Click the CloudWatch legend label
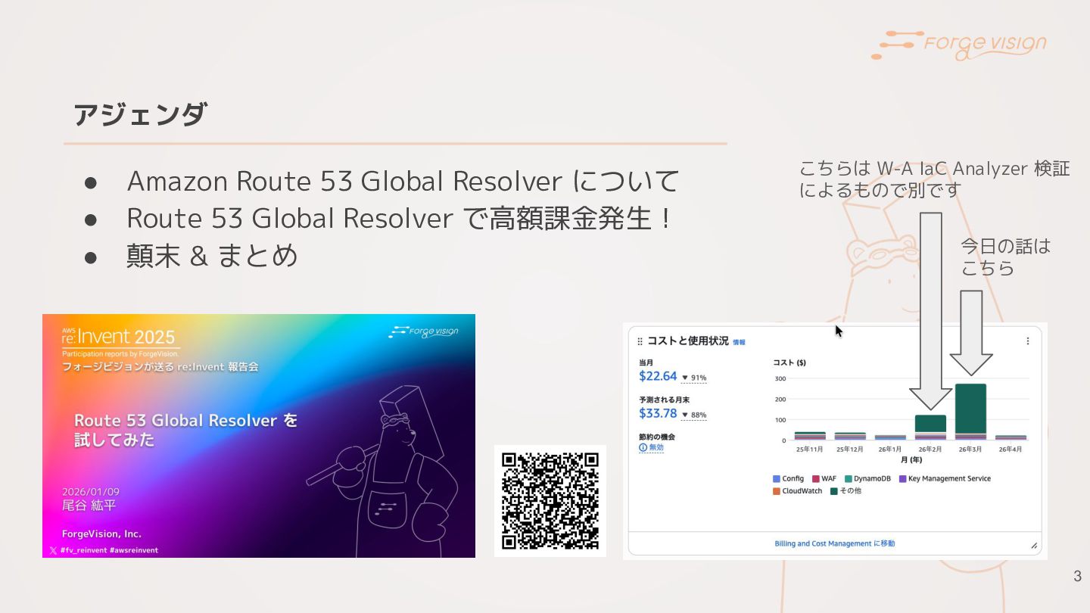This screenshot has height=613, width=1090. tap(802, 491)
